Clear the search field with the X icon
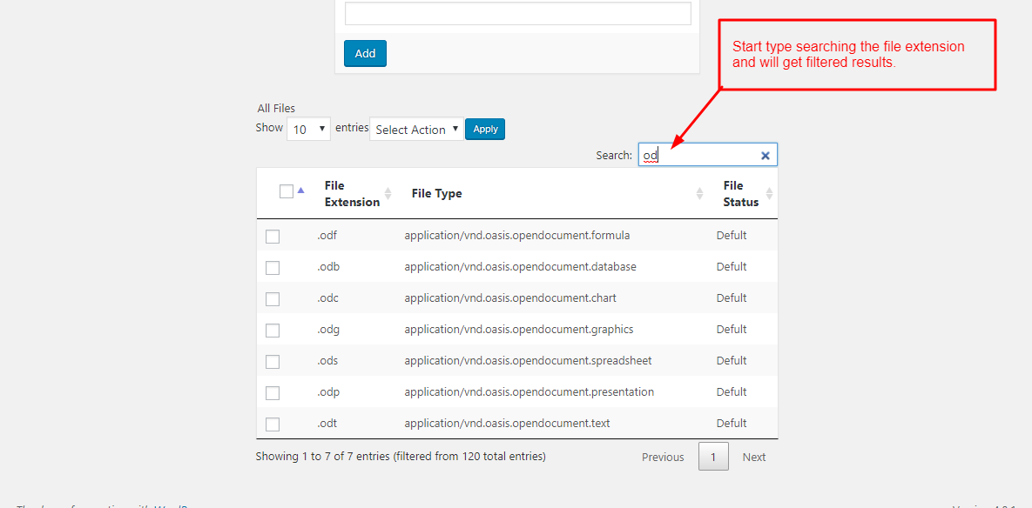 pos(765,155)
